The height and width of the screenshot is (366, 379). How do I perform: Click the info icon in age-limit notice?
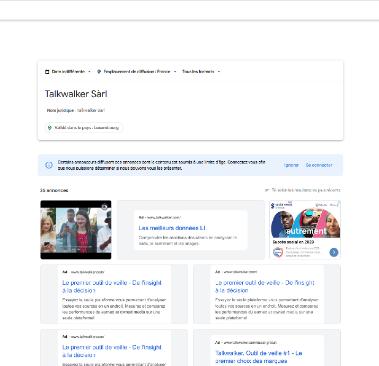(x=49, y=165)
